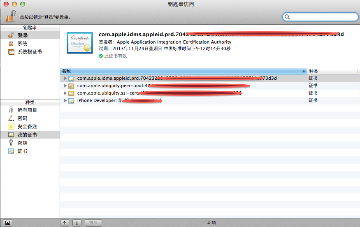Click the magnifying glass search icon

287,17
